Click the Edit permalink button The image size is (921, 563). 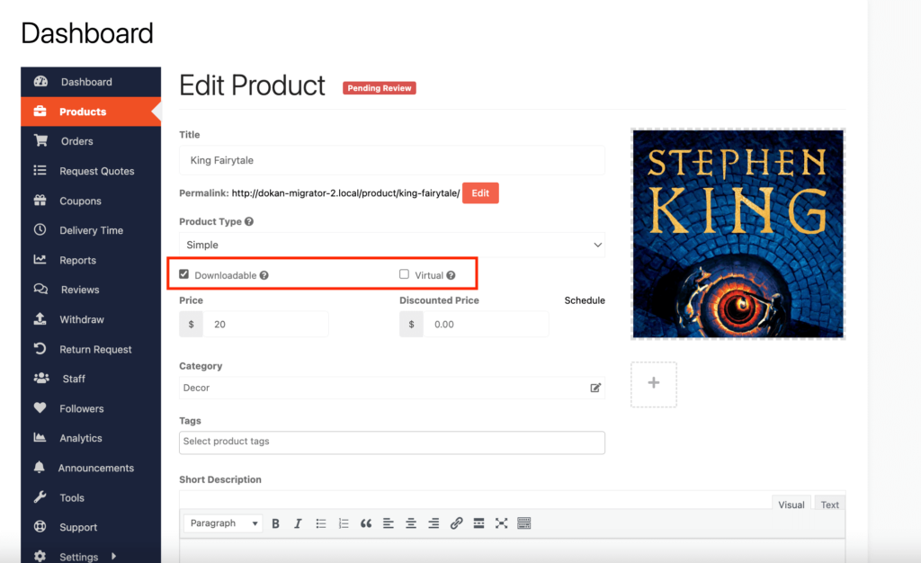(480, 193)
